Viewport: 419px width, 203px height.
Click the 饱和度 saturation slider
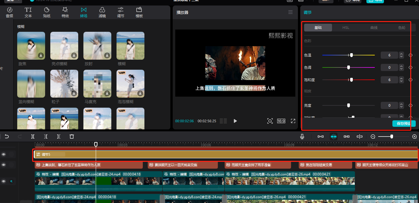tap(349, 79)
